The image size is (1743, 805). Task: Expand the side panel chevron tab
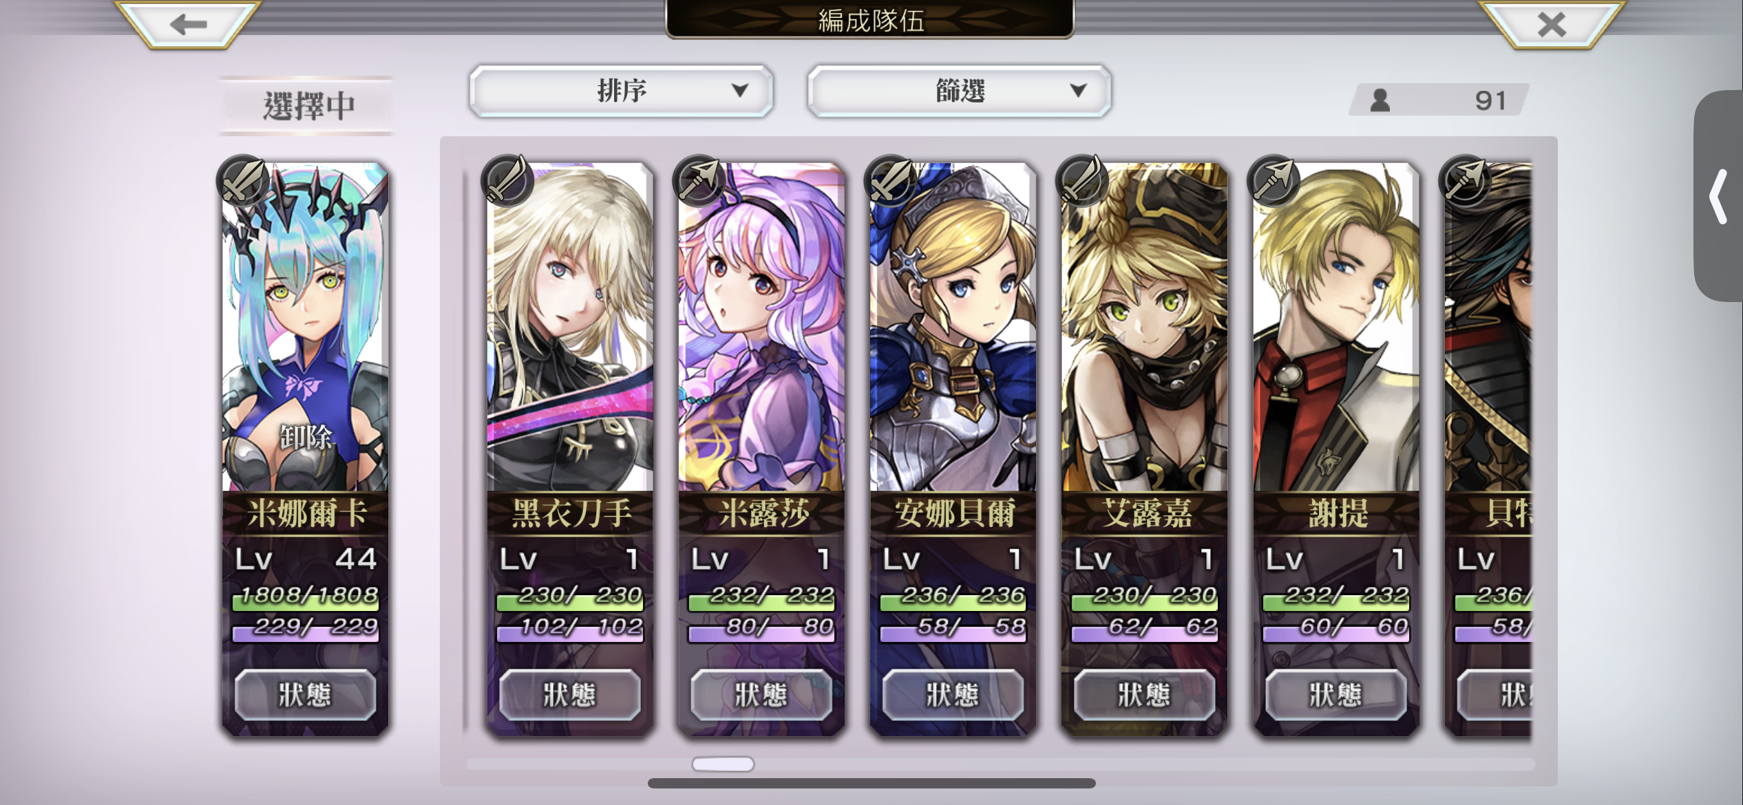tap(1718, 196)
